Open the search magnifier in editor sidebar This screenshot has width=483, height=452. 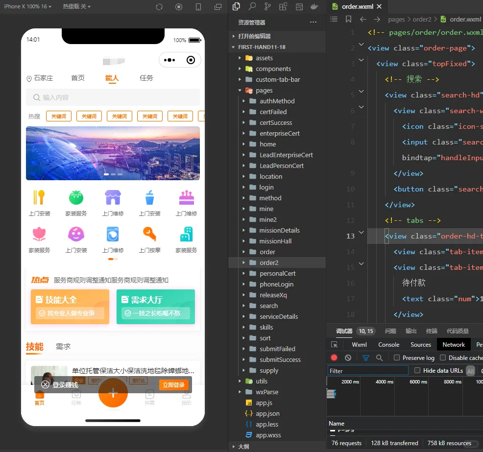252,6
